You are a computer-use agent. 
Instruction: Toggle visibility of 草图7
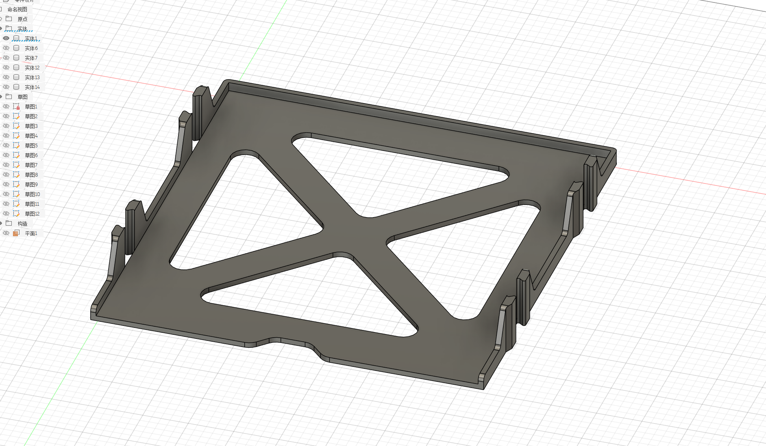point(6,165)
